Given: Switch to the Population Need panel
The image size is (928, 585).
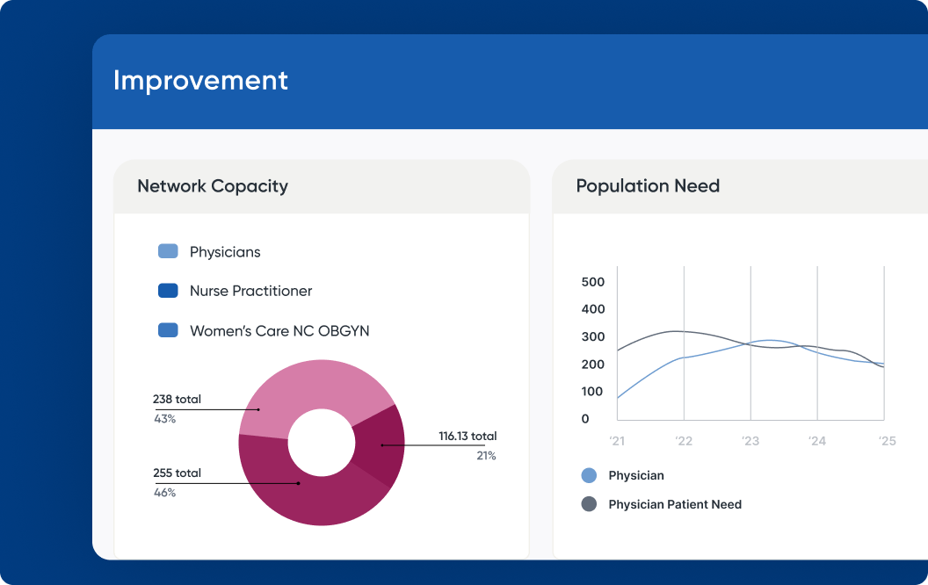Looking at the screenshot, I should pos(648,186).
